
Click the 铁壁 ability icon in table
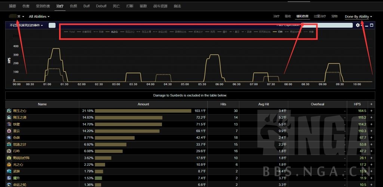coord(9,124)
